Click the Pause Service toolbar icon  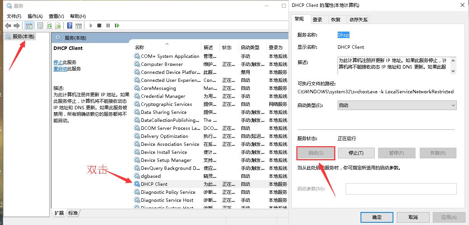(108, 26)
